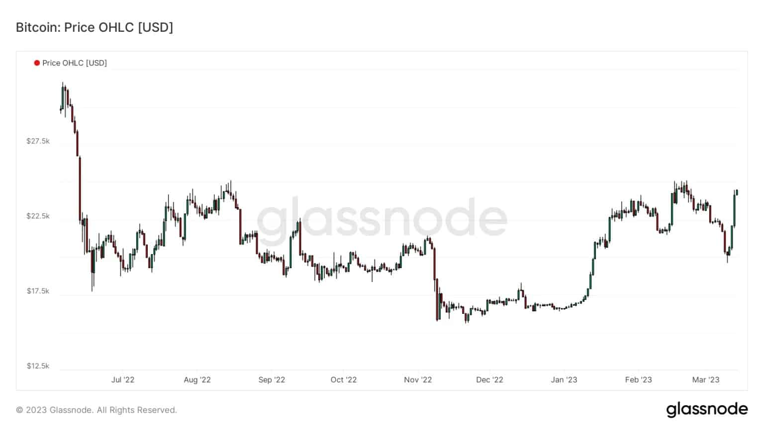
Task: Click the Oct '22 x-axis tick label
Action: [344, 380]
